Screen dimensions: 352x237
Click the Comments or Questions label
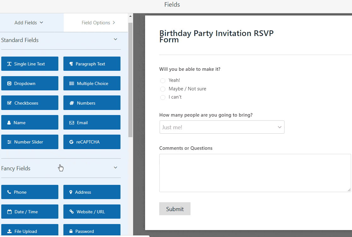(186, 148)
